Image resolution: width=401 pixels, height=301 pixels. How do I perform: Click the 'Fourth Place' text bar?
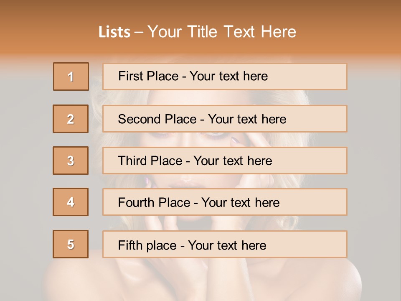225,202
